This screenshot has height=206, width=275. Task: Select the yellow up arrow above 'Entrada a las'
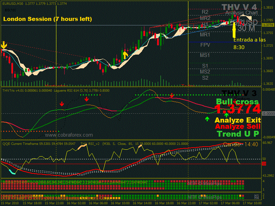point(234,30)
